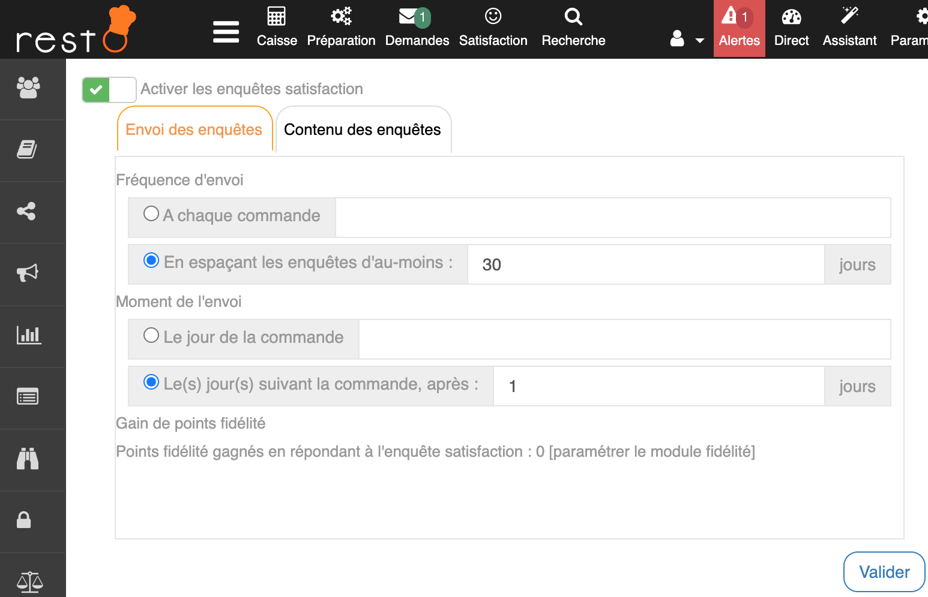The image size is (928, 597).
Task: Switch to 'Contenu des enquêtes' tab
Action: [x=363, y=130]
